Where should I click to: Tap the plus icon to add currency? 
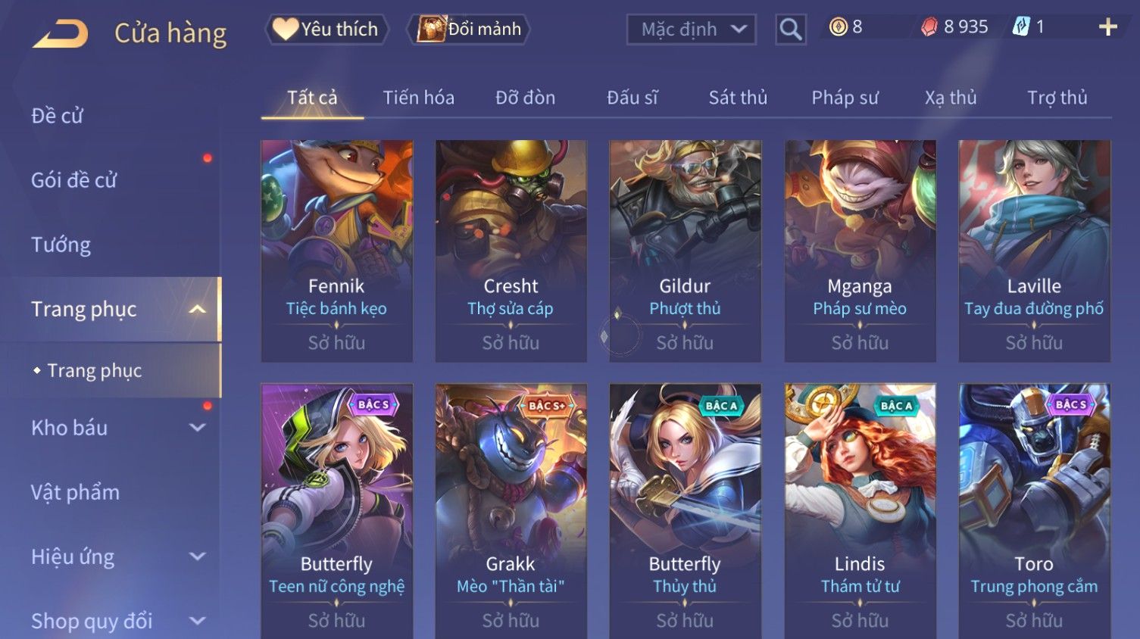click(x=1107, y=27)
